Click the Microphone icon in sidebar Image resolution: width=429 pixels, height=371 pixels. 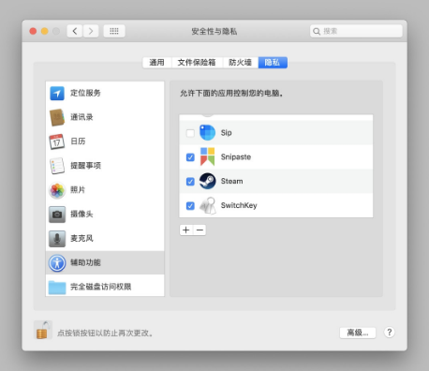(x=57, y=239)
